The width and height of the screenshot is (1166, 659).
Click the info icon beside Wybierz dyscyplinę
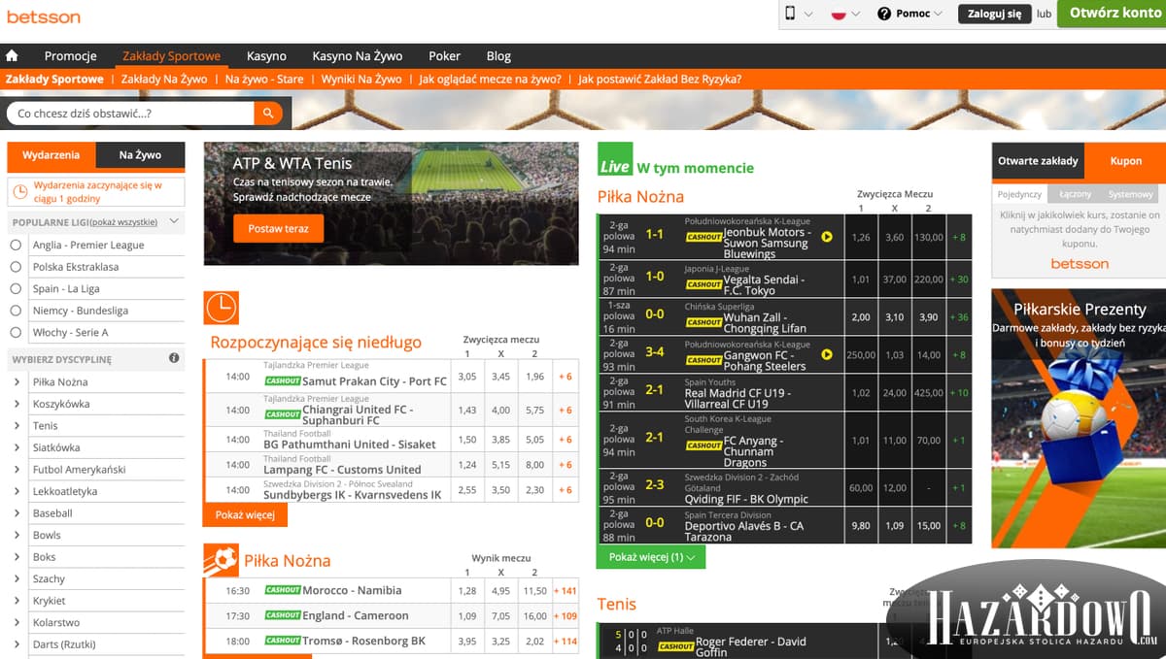click(174, 358)
